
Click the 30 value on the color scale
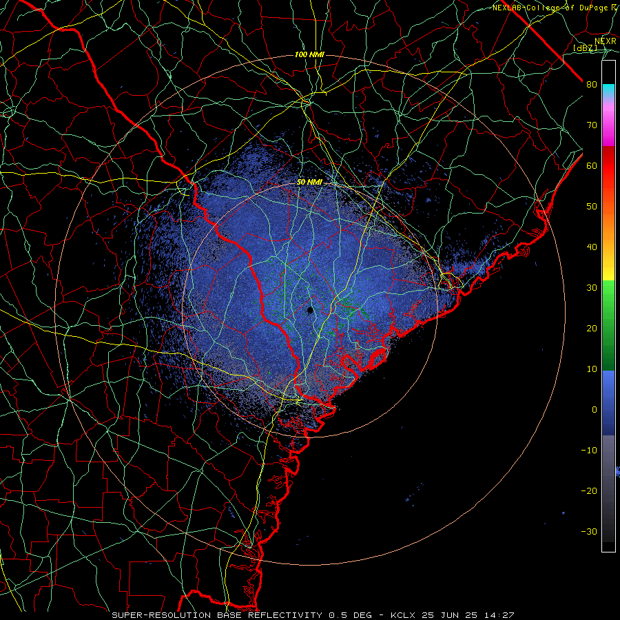click(592, 288)
